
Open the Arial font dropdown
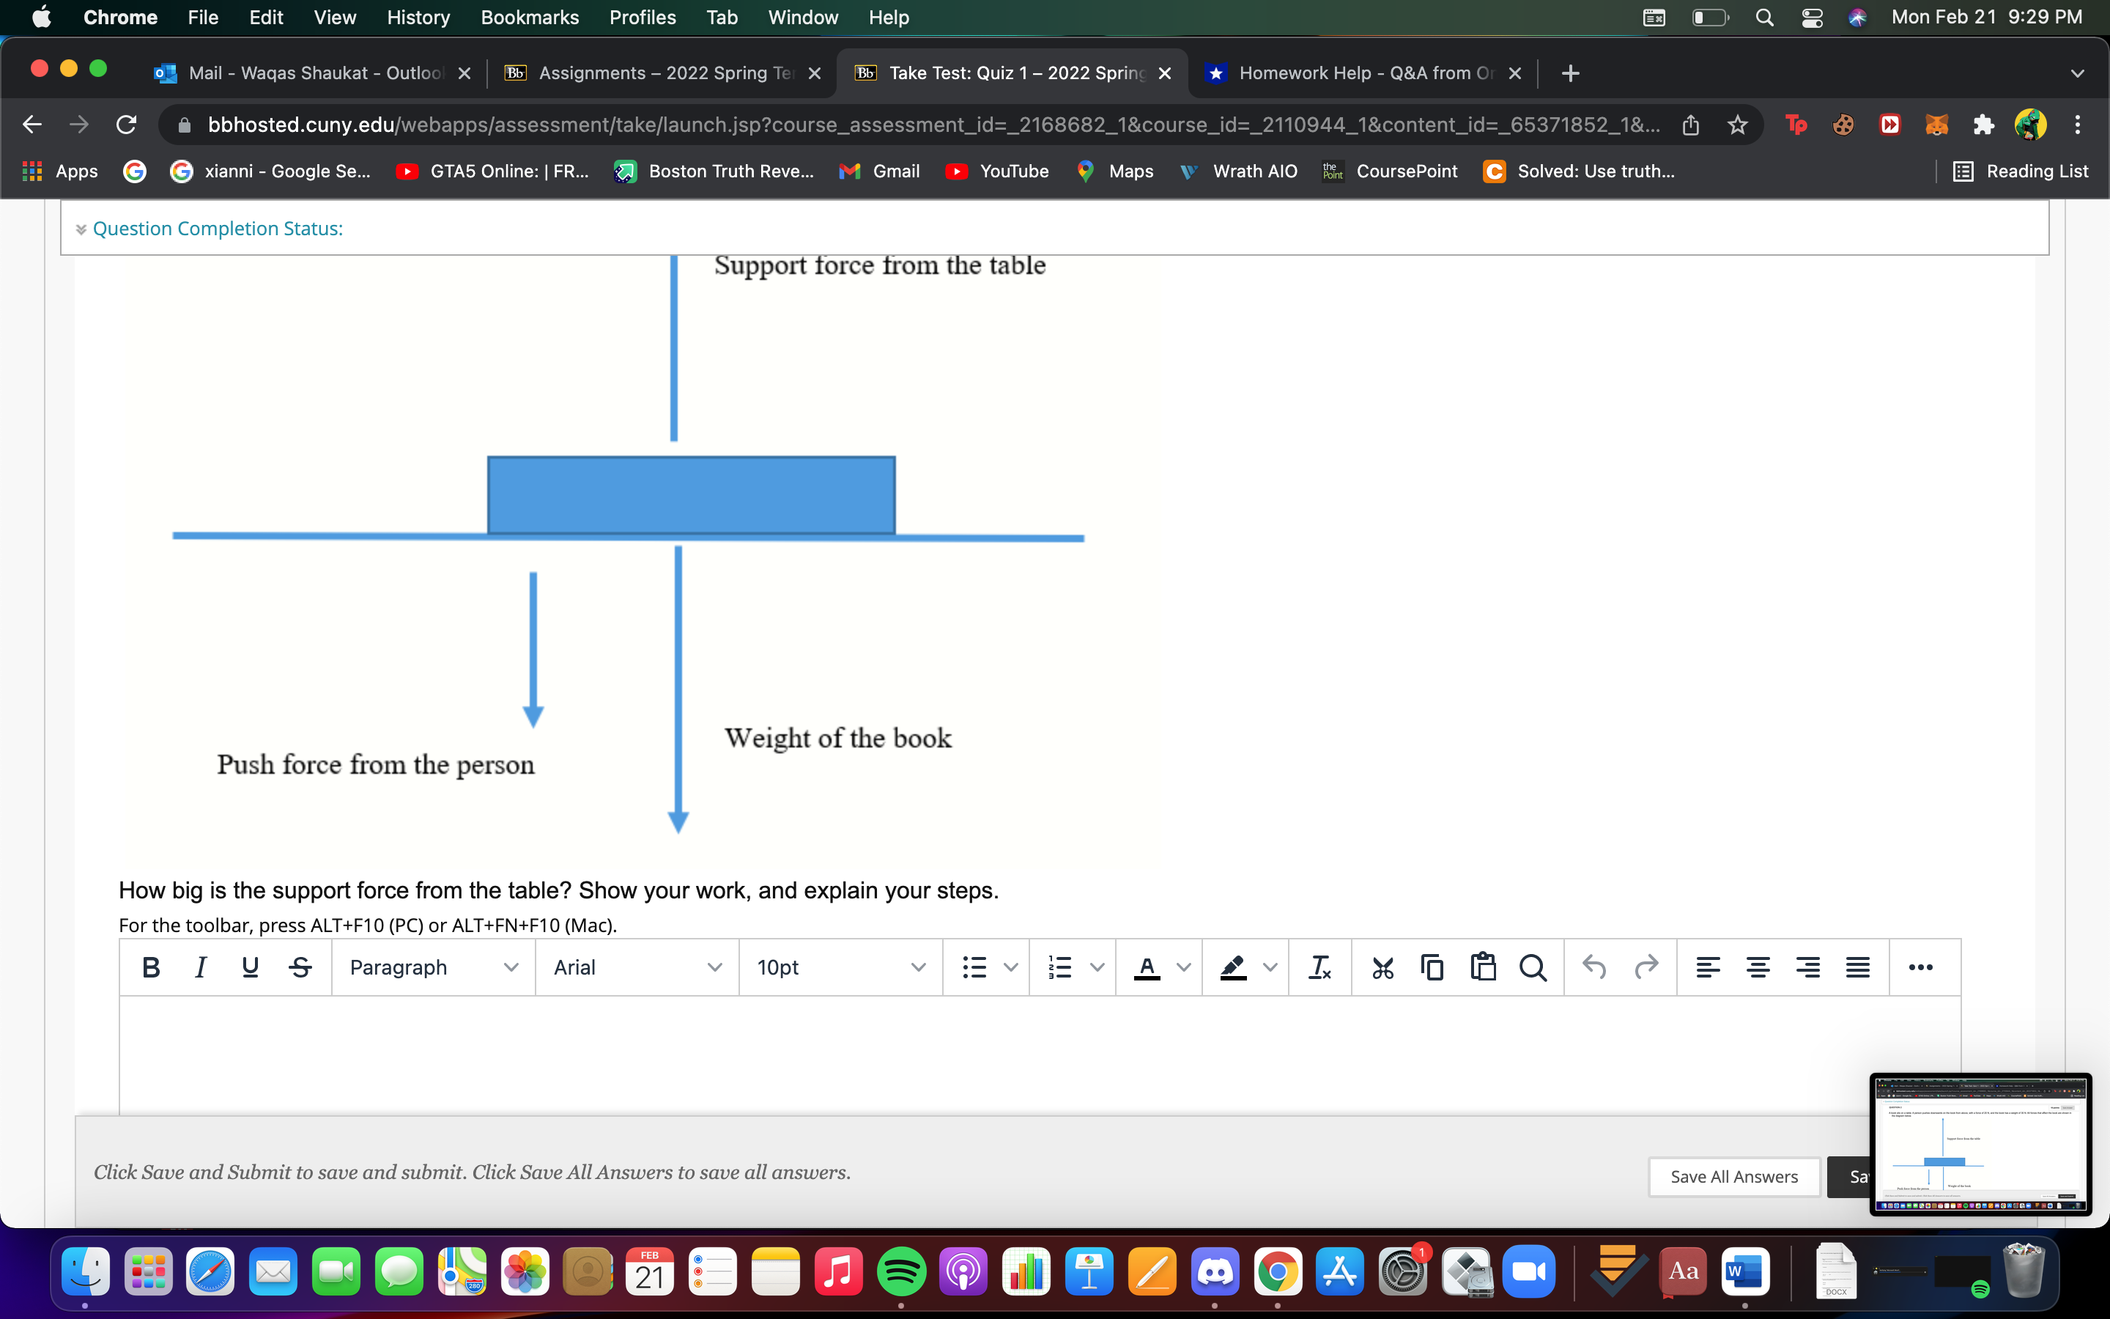click(x=637, y=967)
